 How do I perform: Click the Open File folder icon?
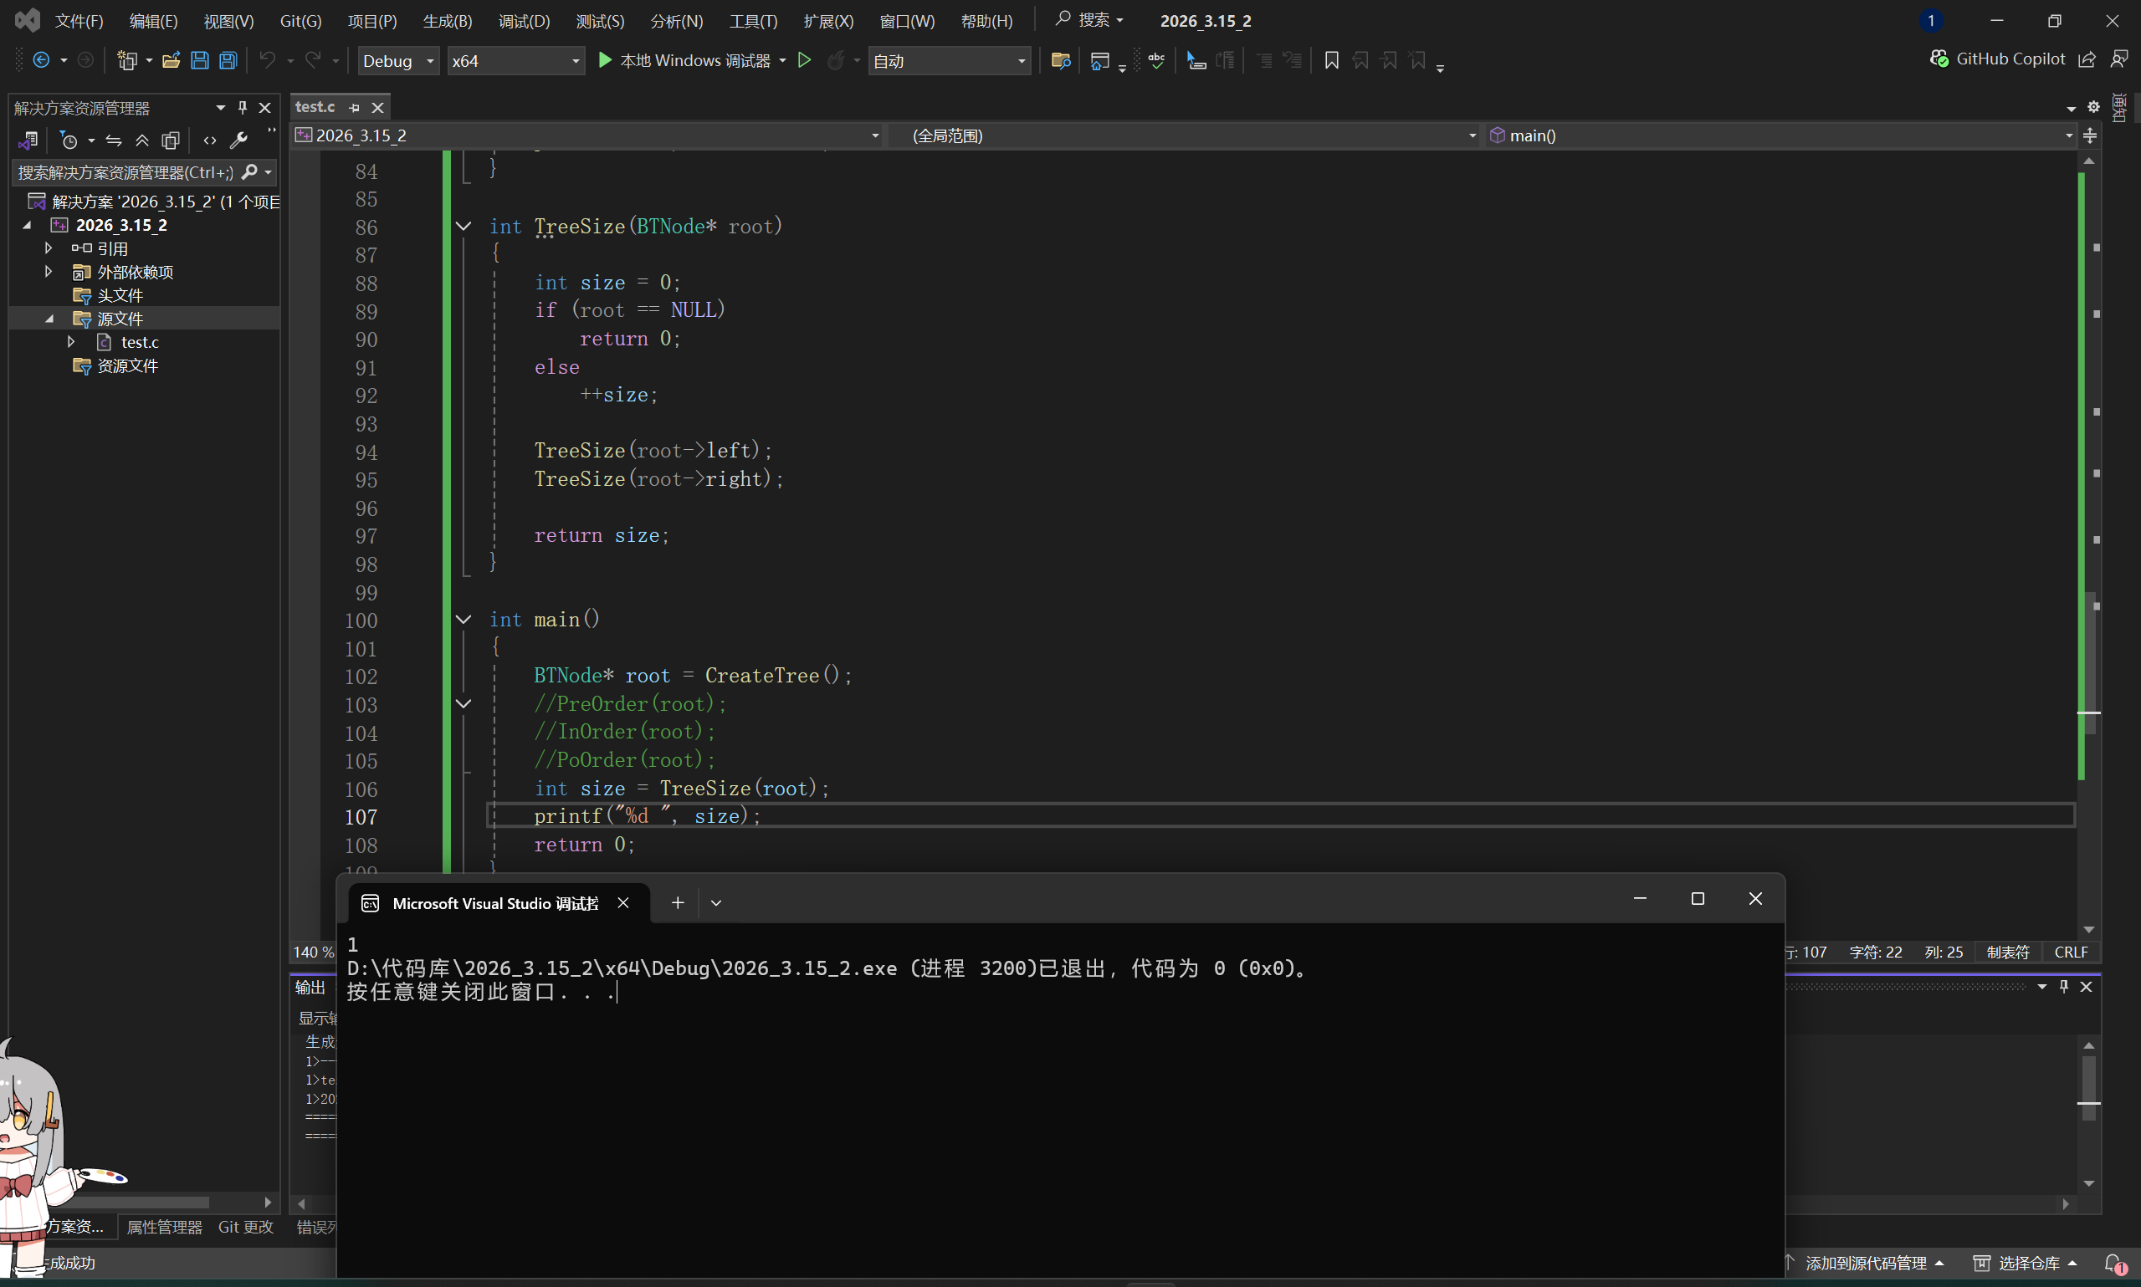click(171, 61)
